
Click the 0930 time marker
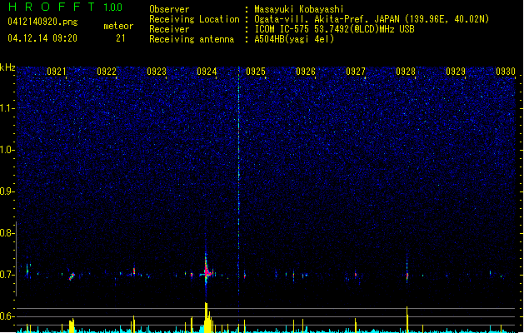[506, 71]
